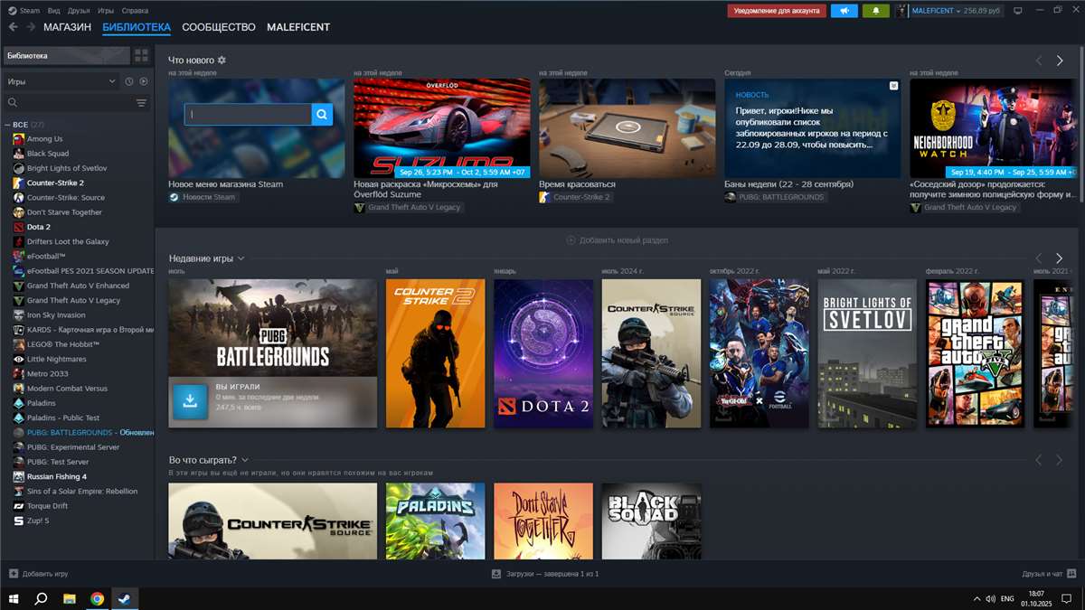Screen dimensions: 1085x610
Task: Click the PUBG download arrow button
Action: tap(191, 402)
